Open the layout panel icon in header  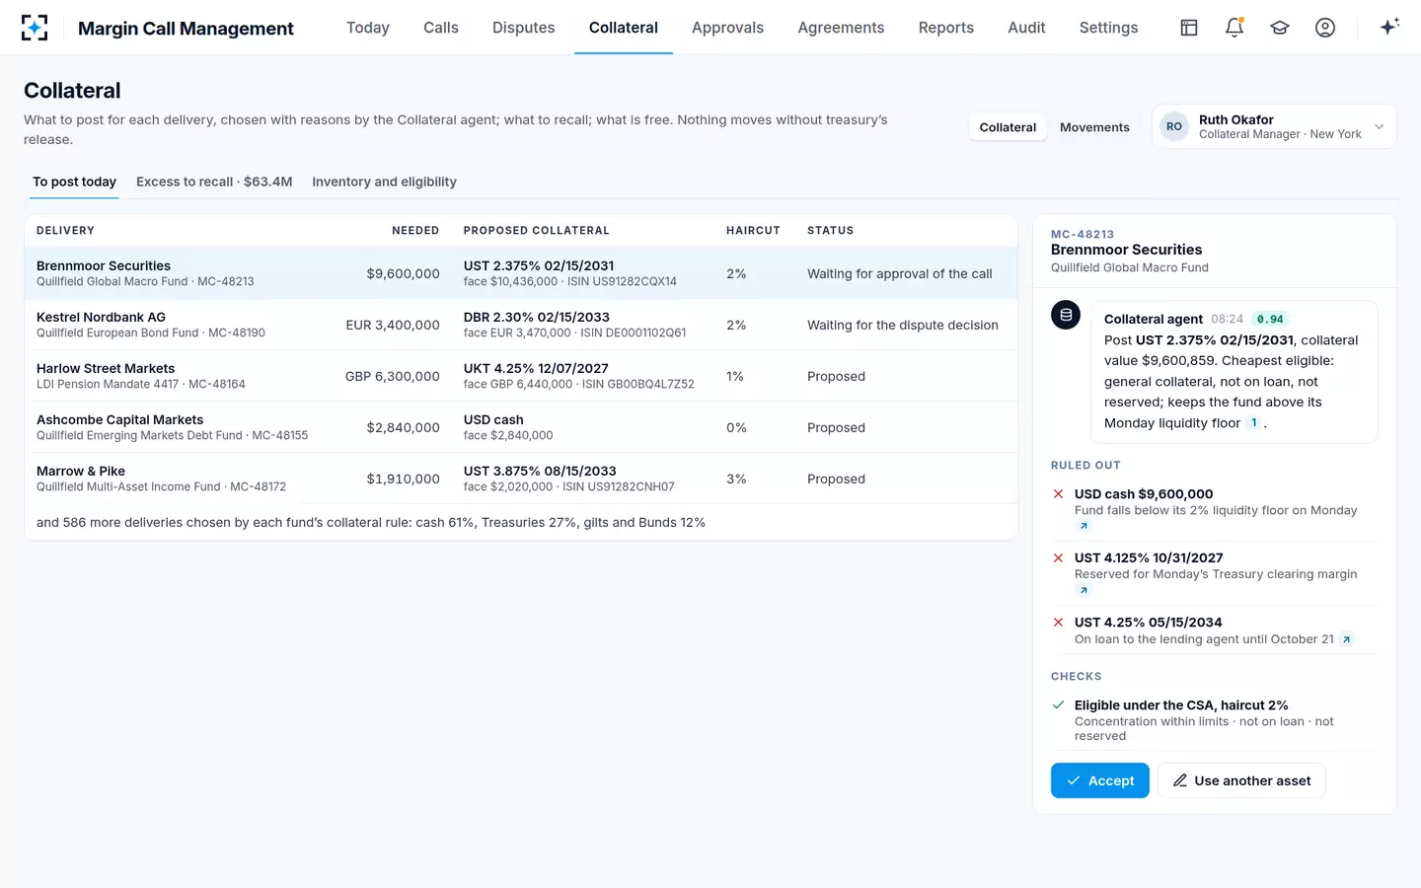tap(1189, 28)
